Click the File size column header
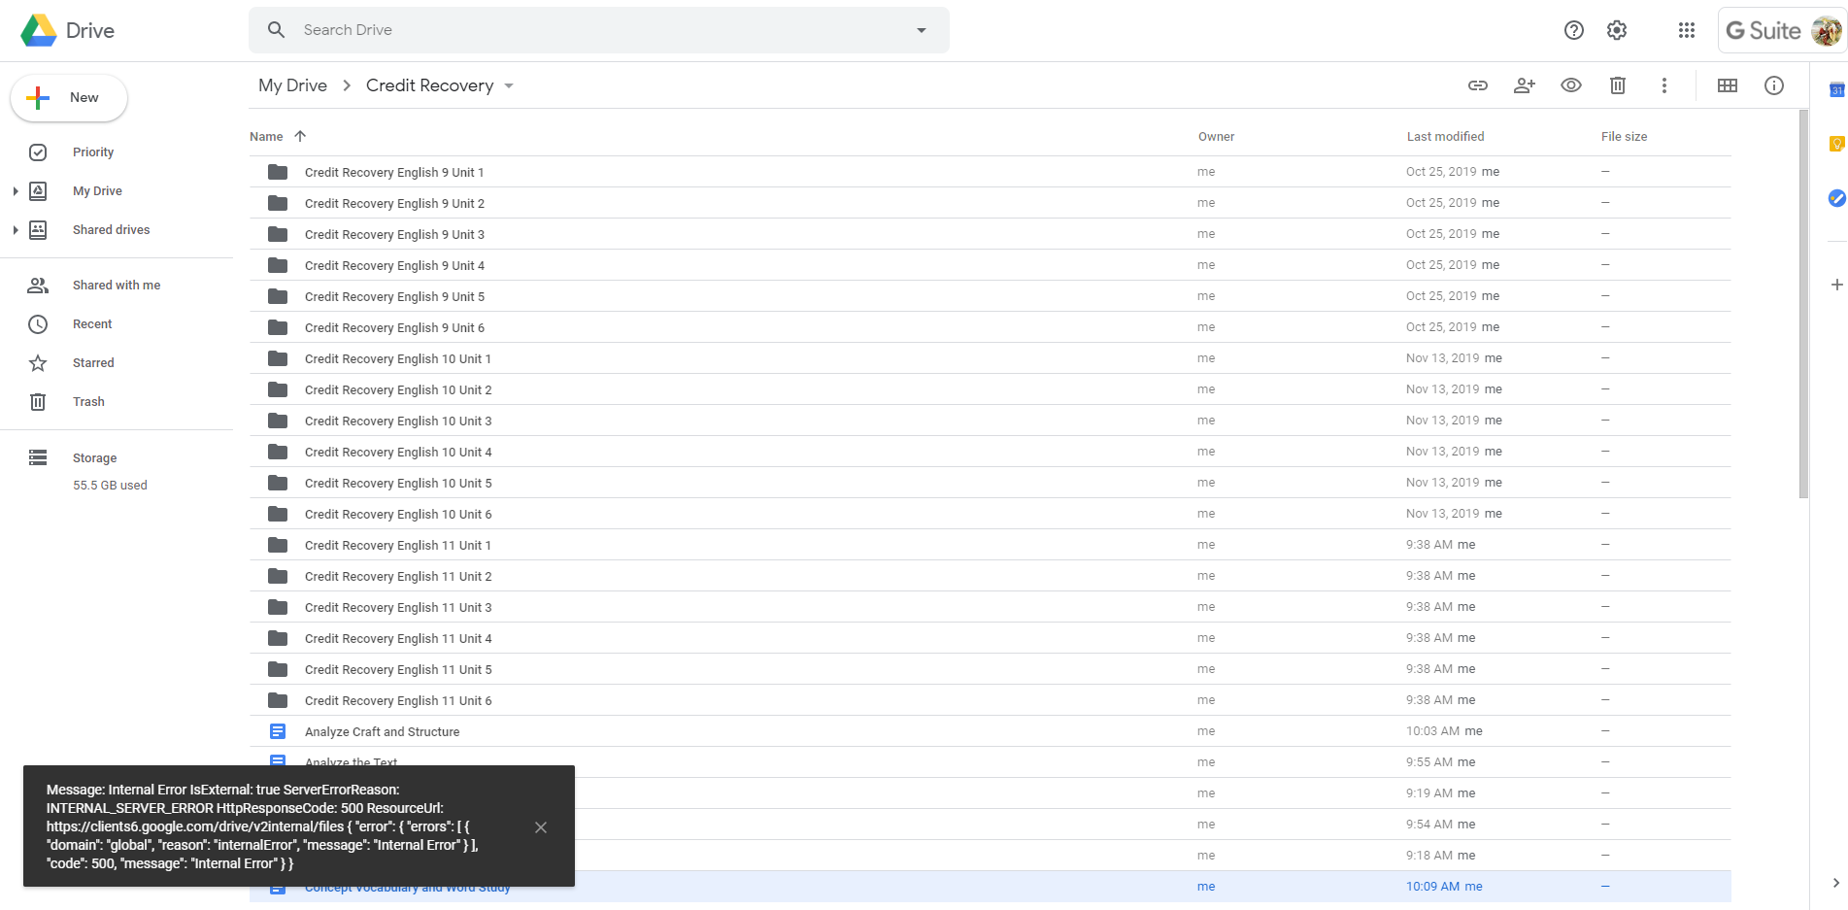This screenshot has height=910, width=1848. [1624, 137]
